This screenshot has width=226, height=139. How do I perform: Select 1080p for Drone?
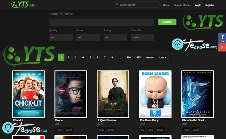[x=69, y=130]
